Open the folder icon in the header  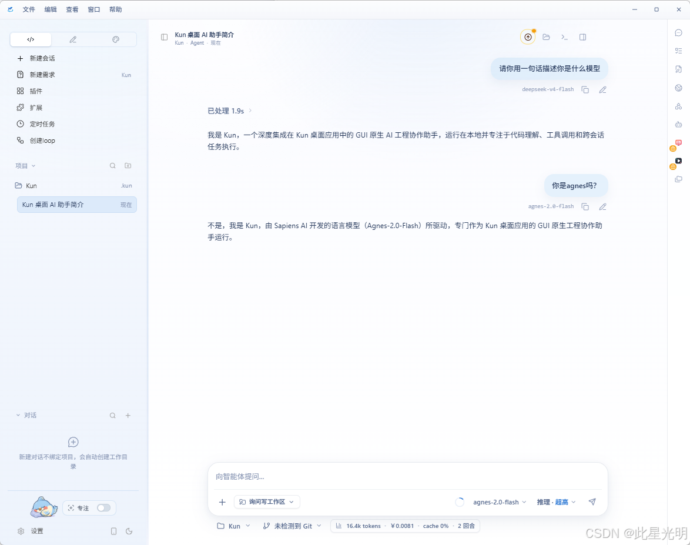[x=546, y=37]
